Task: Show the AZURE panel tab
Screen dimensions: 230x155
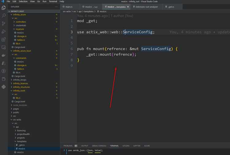Action: tap(147, 146)
